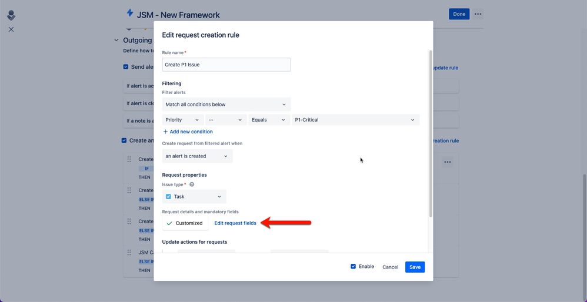The image size is (587, 302).
Task: Click the Rule name input field
Action: pos(226,64)
